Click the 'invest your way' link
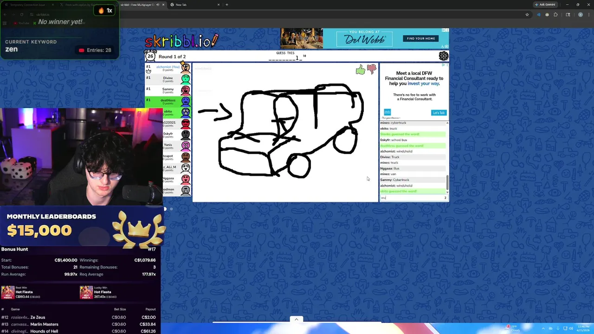The height and width of the screenshot is (334, 594). pos(423,83)
